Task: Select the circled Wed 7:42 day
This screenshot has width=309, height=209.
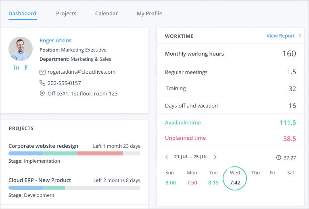Action: tap(235, 178)
